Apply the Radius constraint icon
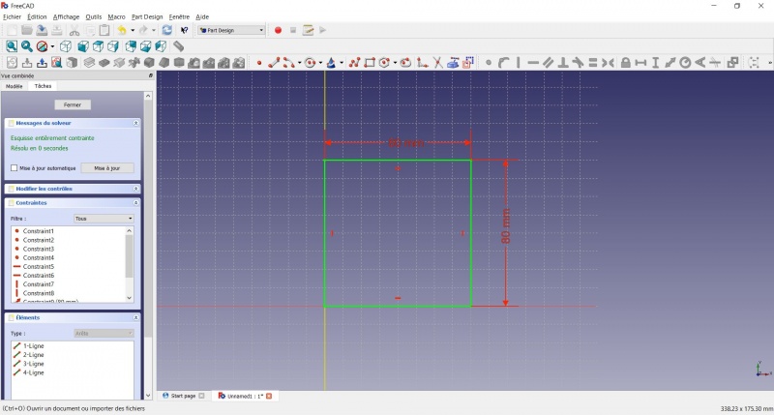Screen dimensions: 774x415 point(685,63)
